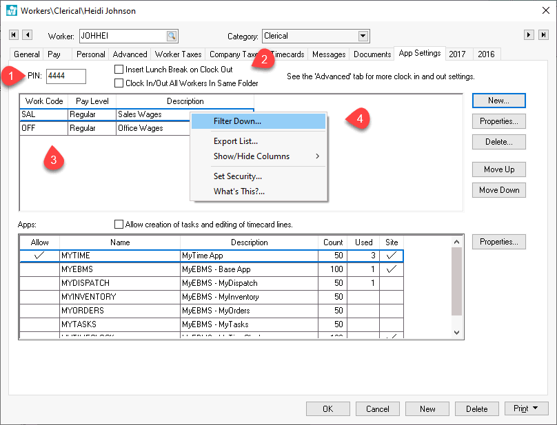
Task: Click the MYEBMS Site checkmark cell
Action: [x=391, y=269]
